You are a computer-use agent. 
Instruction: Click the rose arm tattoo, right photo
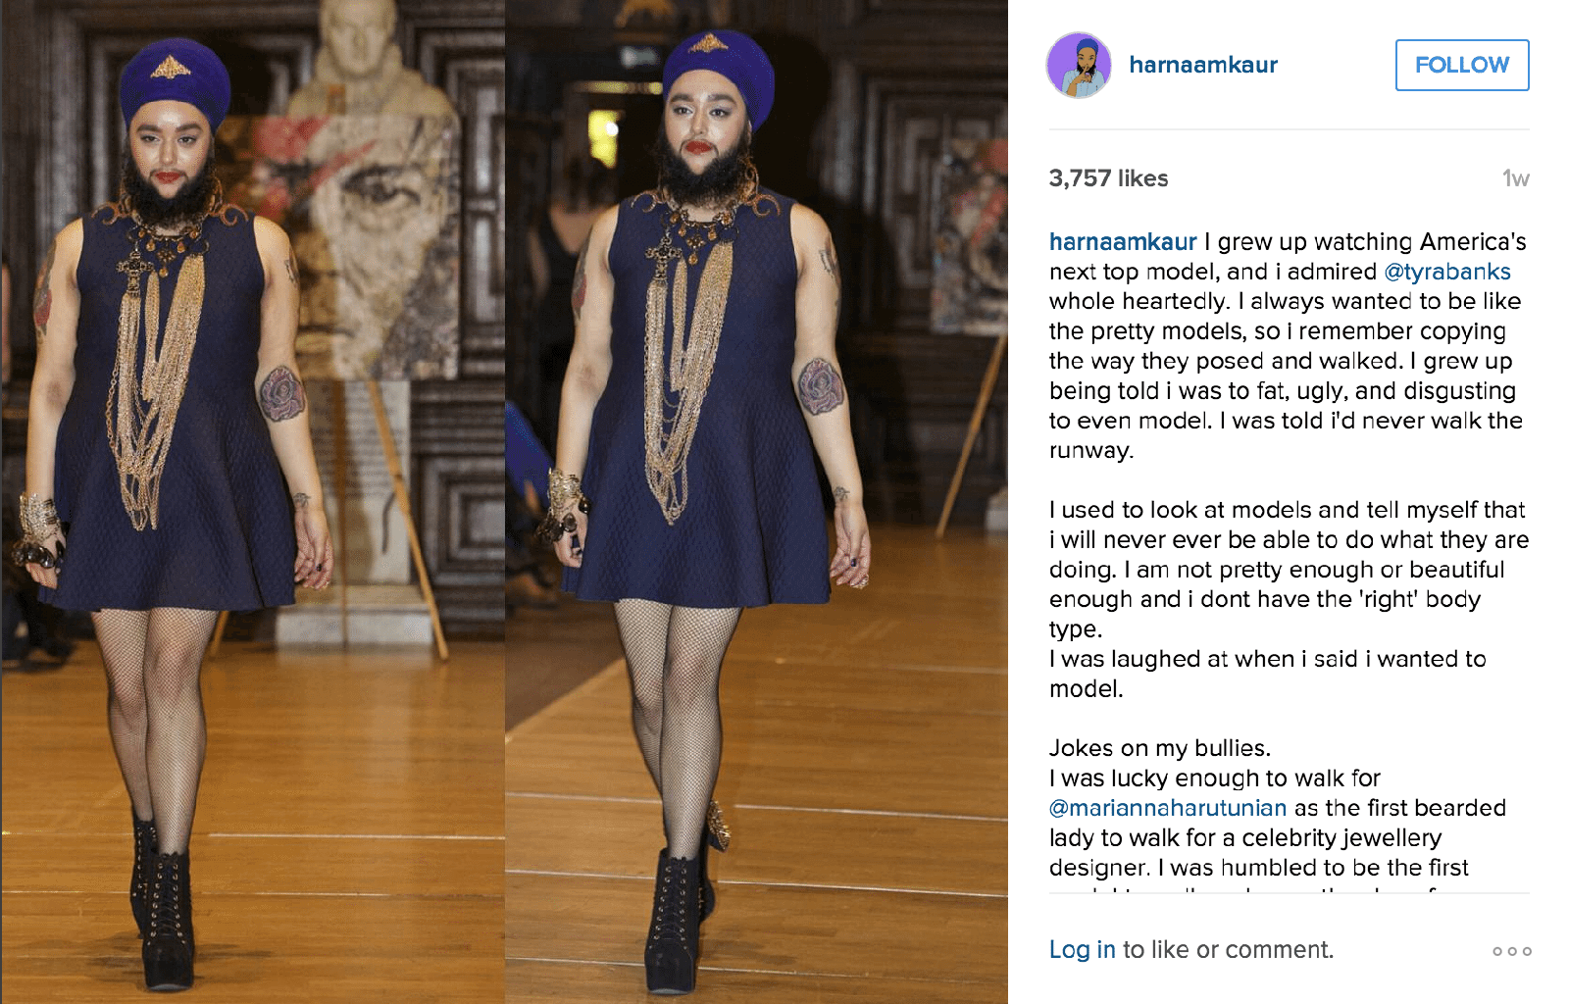pyautogui.click(x=820, y=385)
